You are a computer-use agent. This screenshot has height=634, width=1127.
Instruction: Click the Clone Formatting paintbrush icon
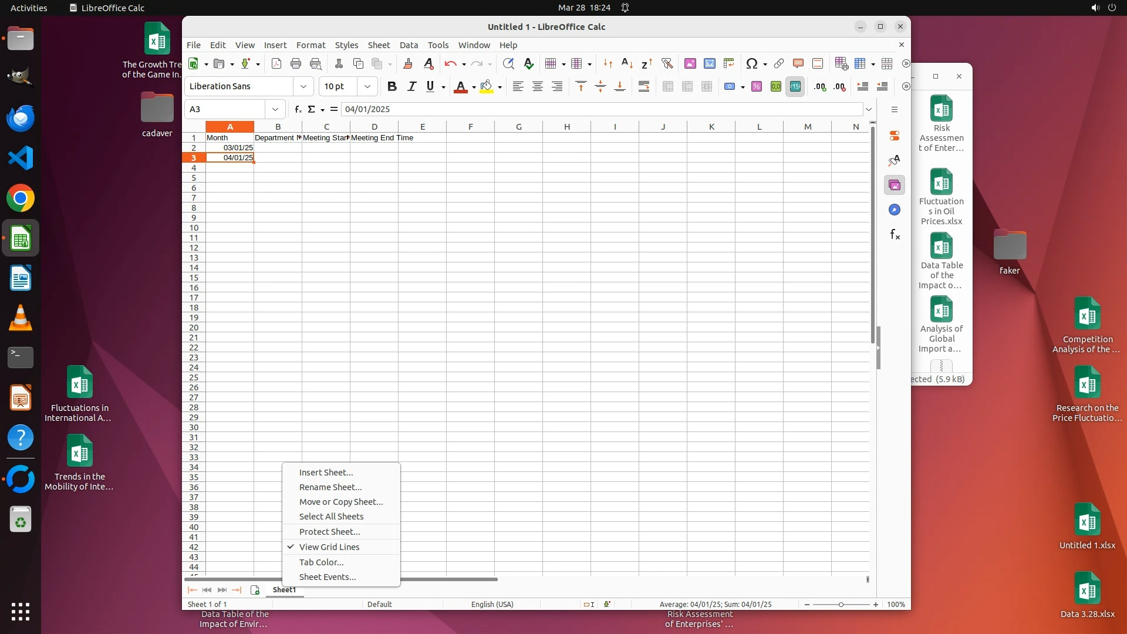click(408, 63)
